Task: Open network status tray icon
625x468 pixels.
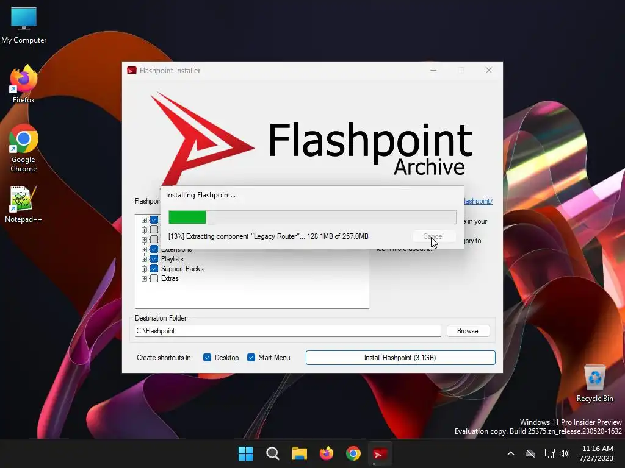Action: (x=550, y=453)
